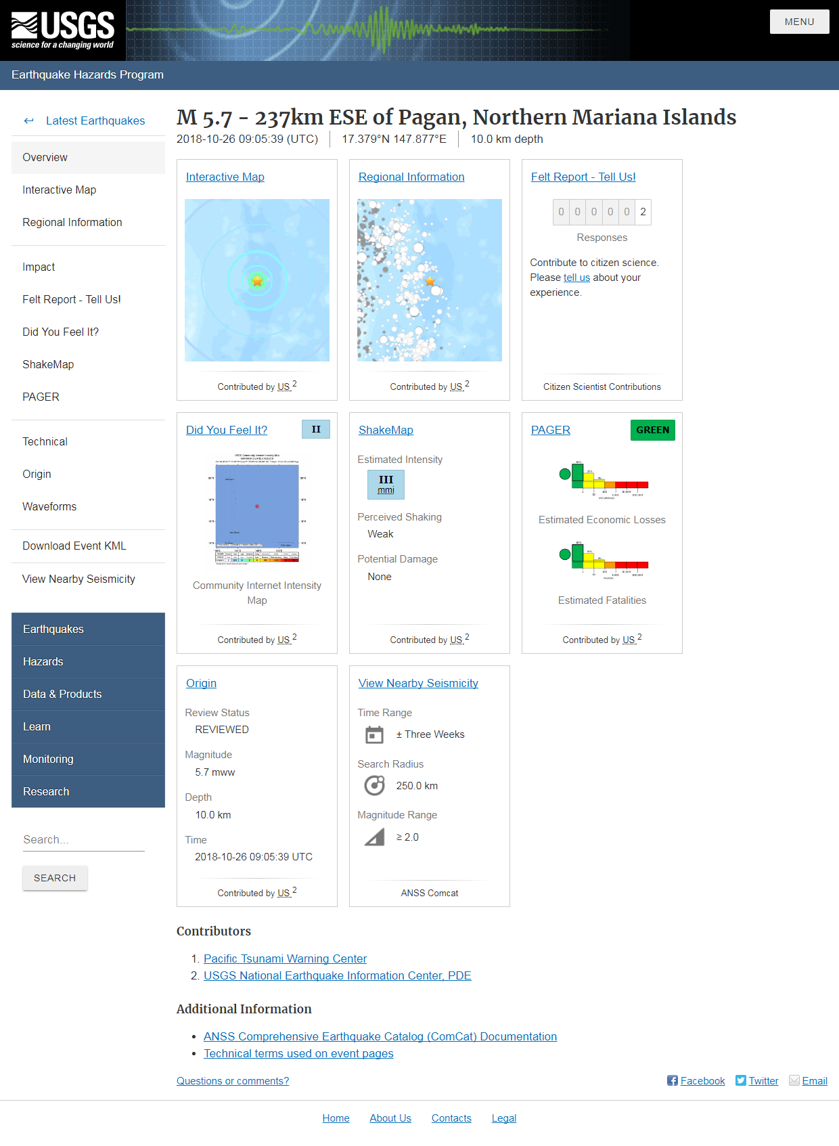Click the Estimated Economic Losses chart
This screenshot has width=839, height=1146.
point(602,480)
